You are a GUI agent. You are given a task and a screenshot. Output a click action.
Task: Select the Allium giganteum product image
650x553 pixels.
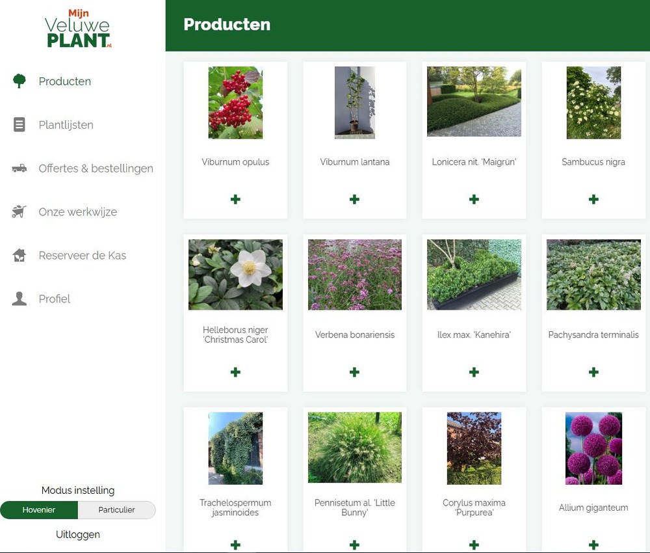click(x=593, y=448)
